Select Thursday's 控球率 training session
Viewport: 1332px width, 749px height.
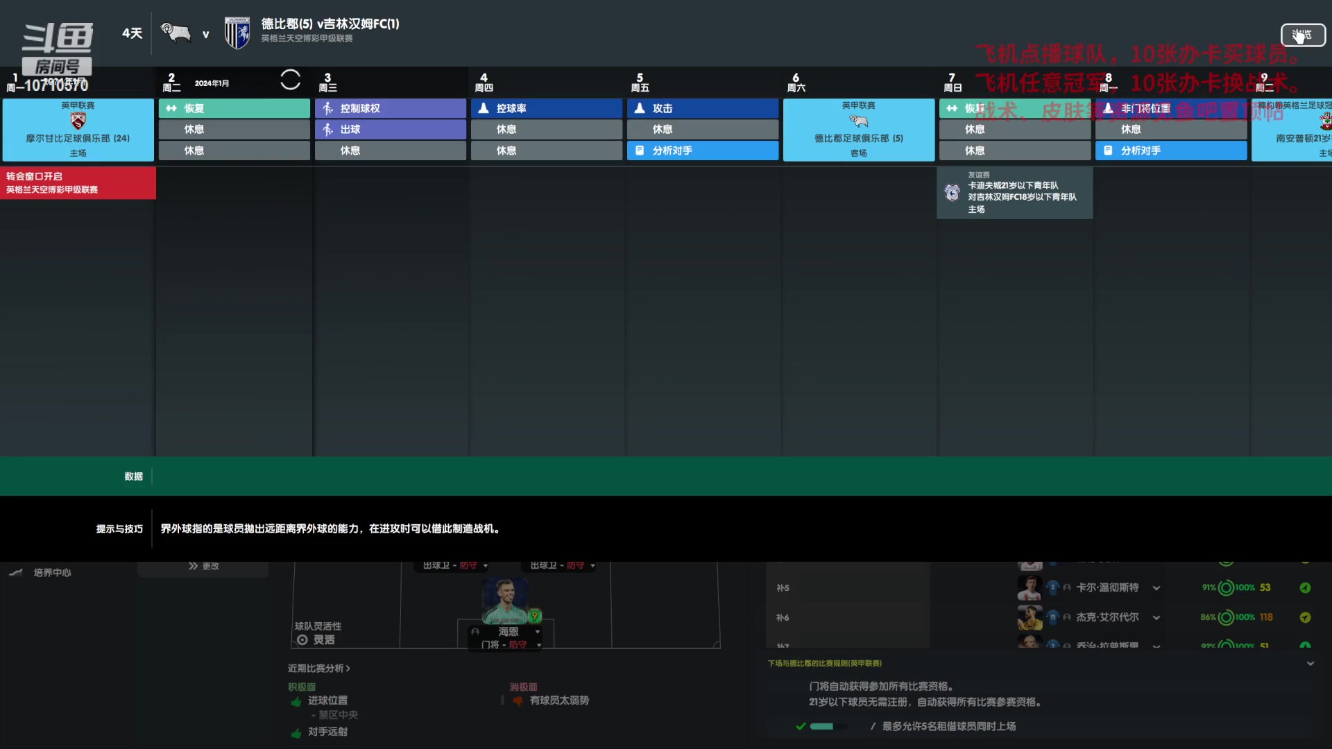click(x=547, y=108)
